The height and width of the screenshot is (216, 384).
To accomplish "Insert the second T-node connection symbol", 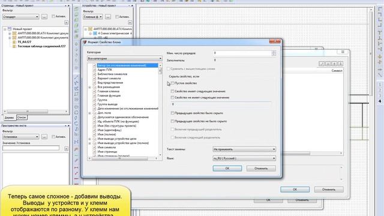I will (x=380, y=38).
